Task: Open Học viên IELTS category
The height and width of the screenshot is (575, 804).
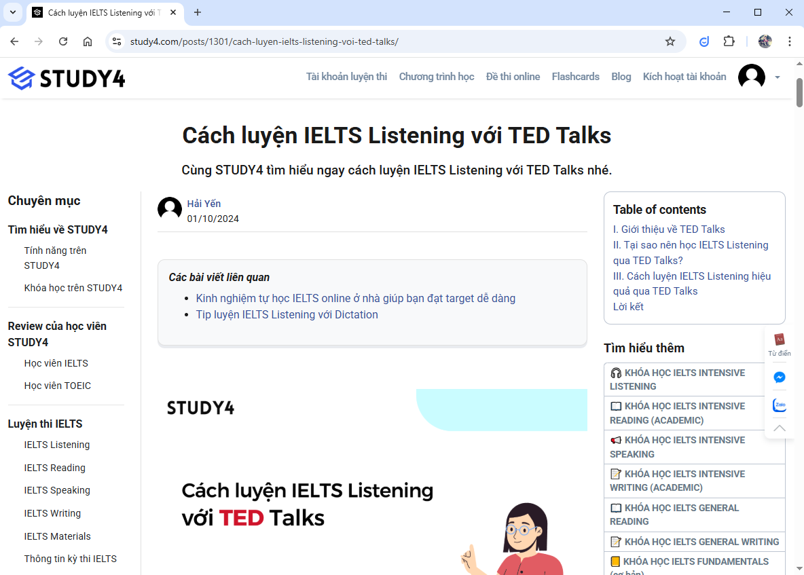Action: [56, 363]
